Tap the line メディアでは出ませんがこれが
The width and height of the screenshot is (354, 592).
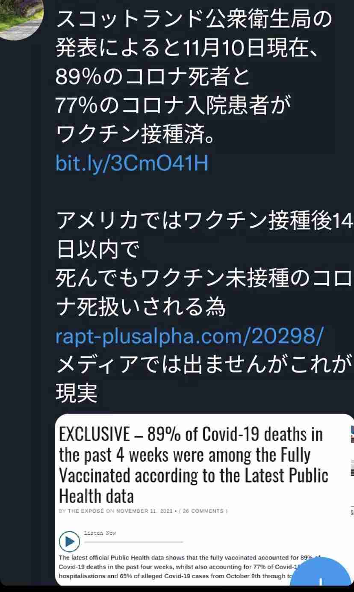tap(205, 365)
